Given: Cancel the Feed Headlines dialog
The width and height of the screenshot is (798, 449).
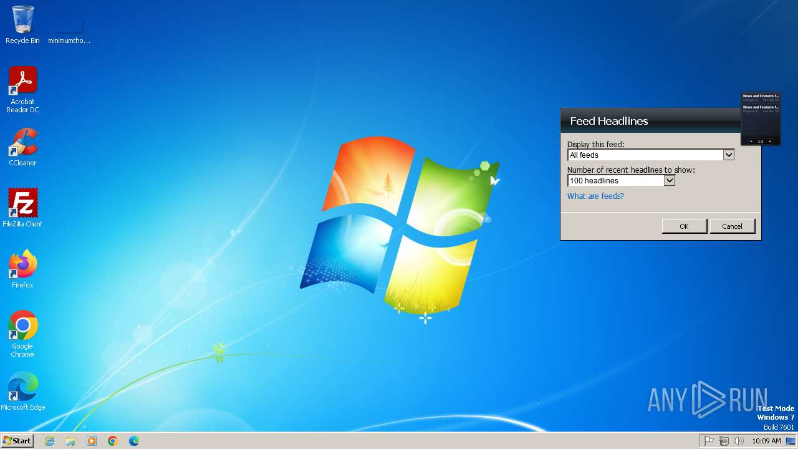Looking at the screenshot, I should [x=732, y=226].
